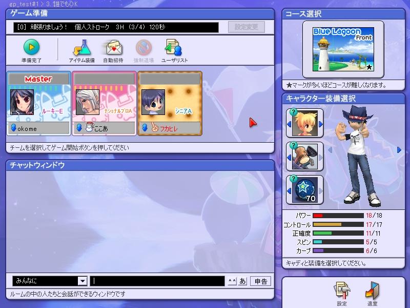Image resolution: width=410 pixels, height=308 pixels.
Task: Click right arrow beside the character model
Action: (399, 150)
